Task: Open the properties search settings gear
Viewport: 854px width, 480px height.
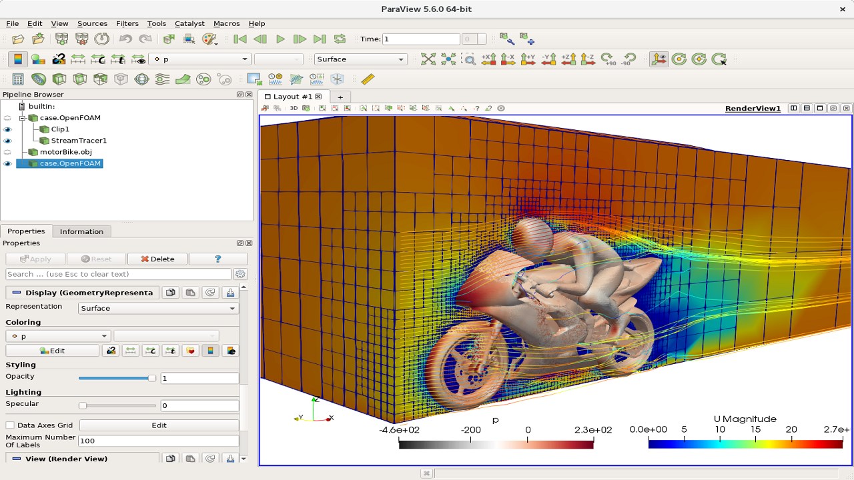Action: [x=240, y=274]
